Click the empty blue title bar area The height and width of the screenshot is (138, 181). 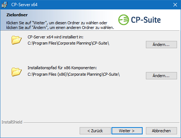104,5
